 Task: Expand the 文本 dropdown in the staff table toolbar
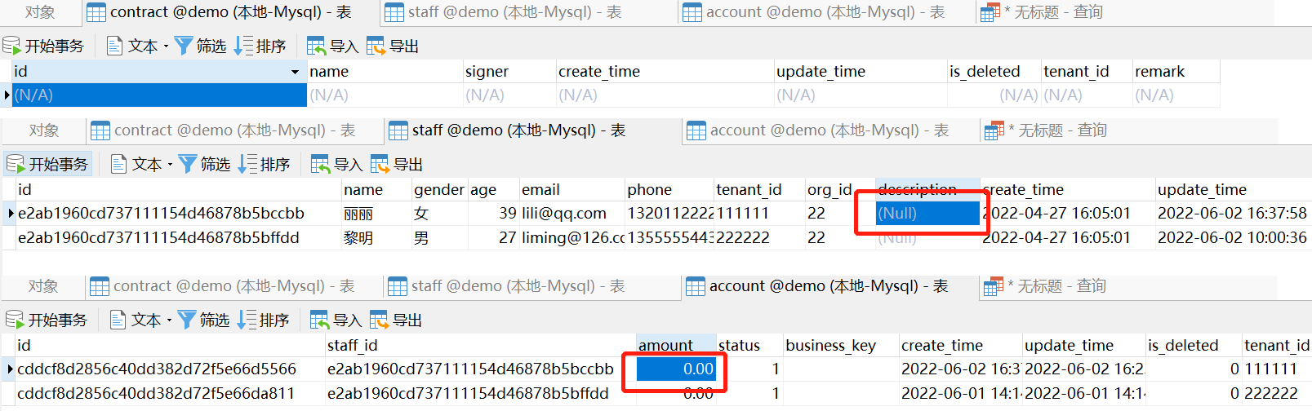pos(170,165)
